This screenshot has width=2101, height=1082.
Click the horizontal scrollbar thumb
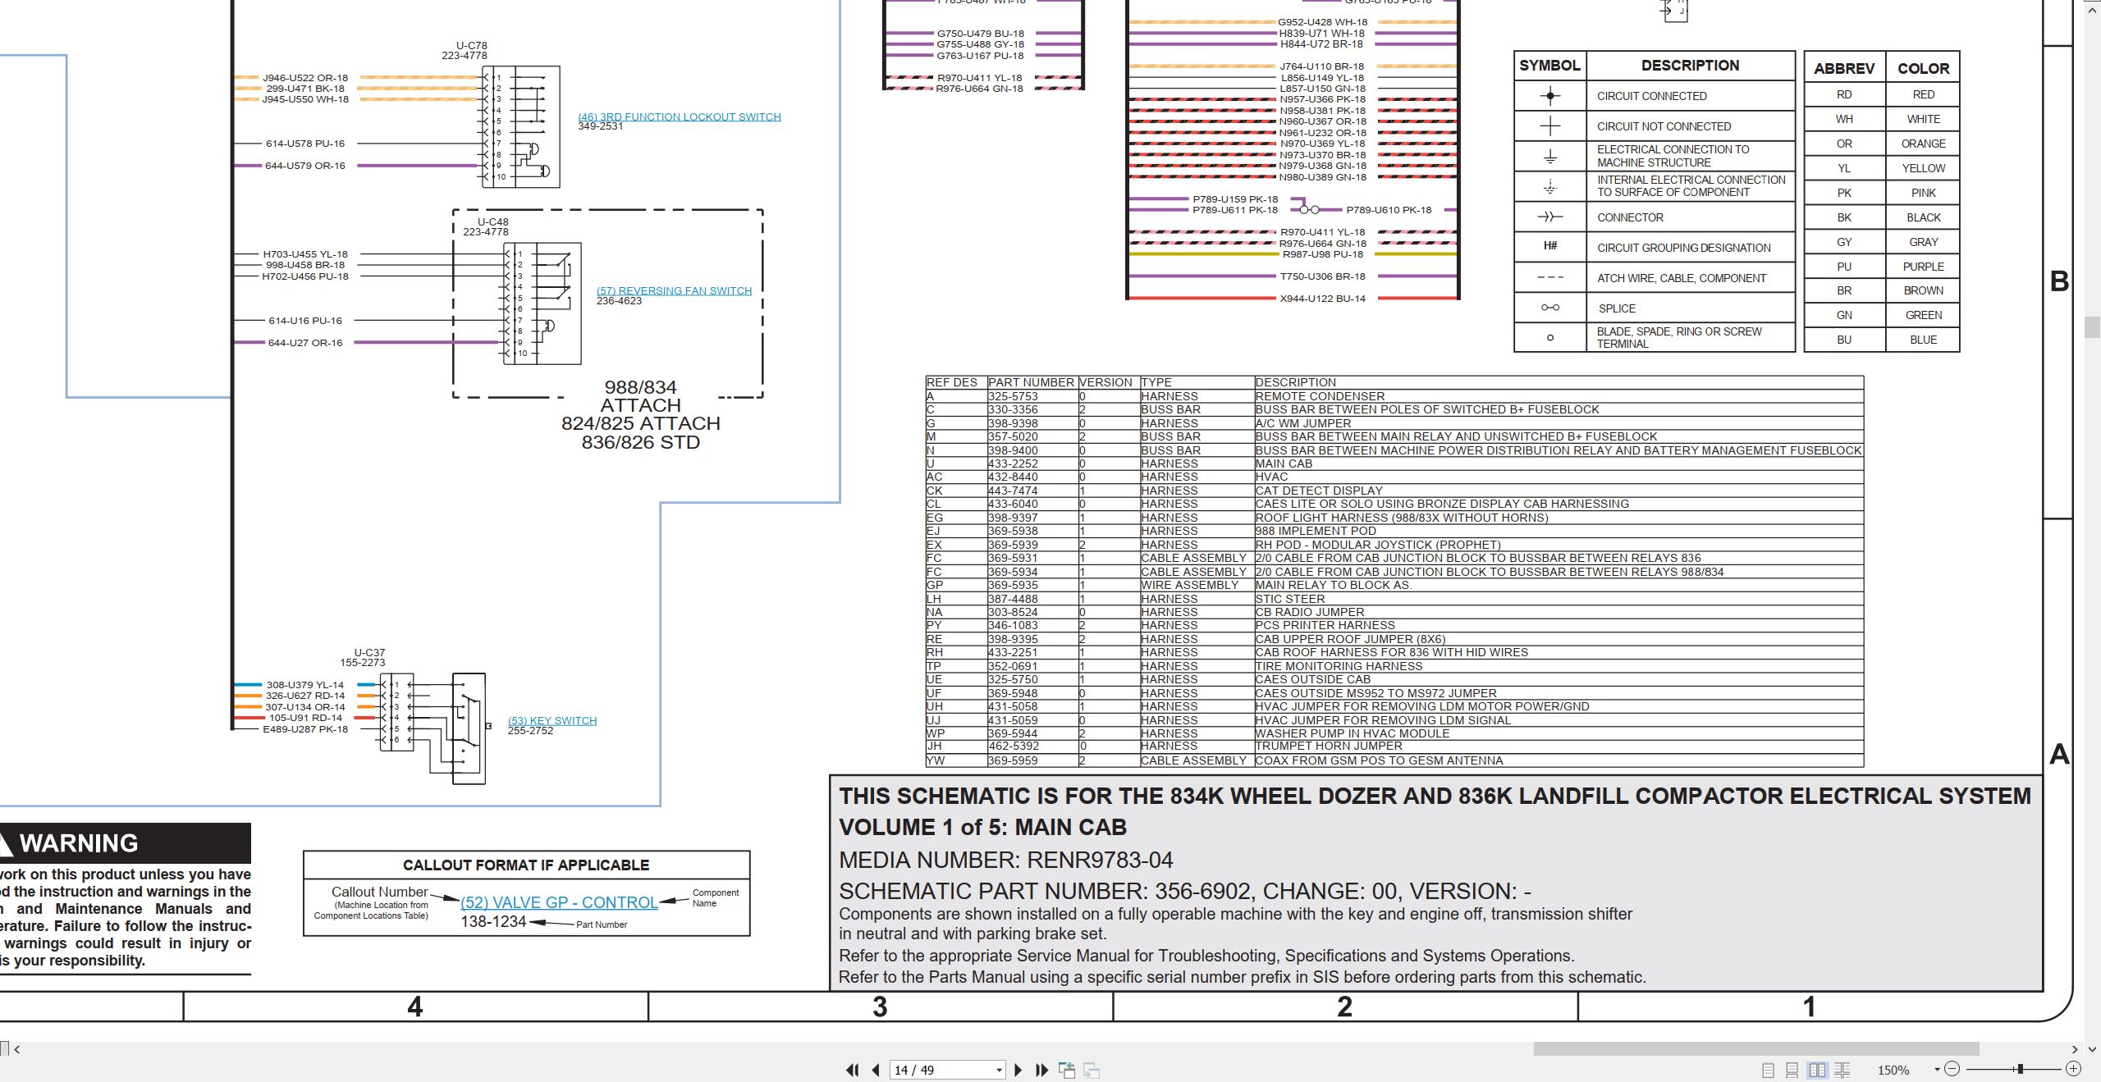[1756, 1048]
